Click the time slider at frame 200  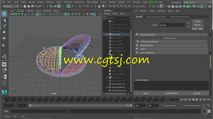click(x=68, y=100)
